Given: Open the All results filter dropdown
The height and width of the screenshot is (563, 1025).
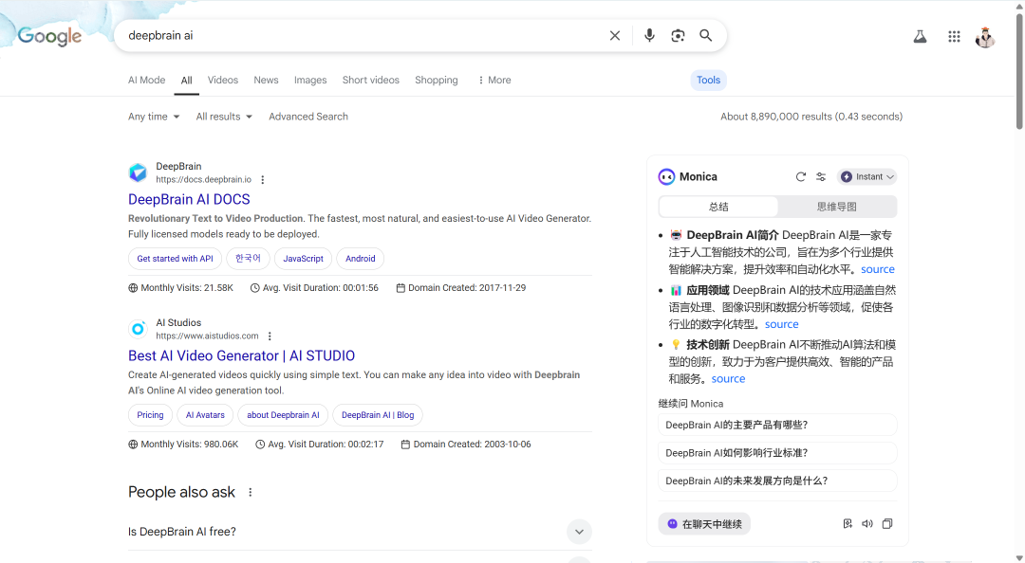Looking at the screenshot, I should click(x=224, y=117).
